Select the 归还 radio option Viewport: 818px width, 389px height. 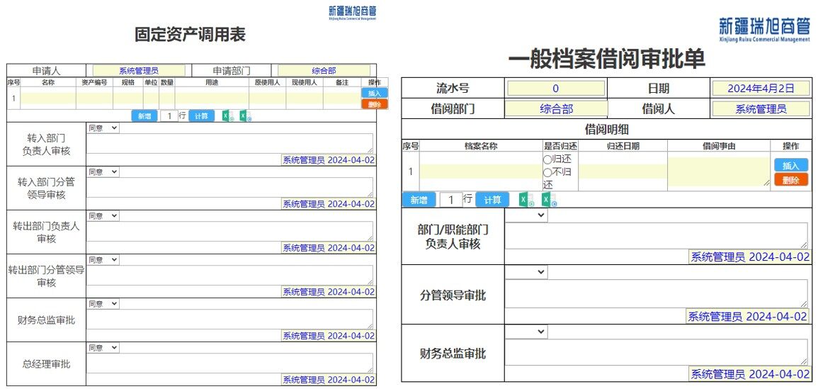[x=547, y=159]
